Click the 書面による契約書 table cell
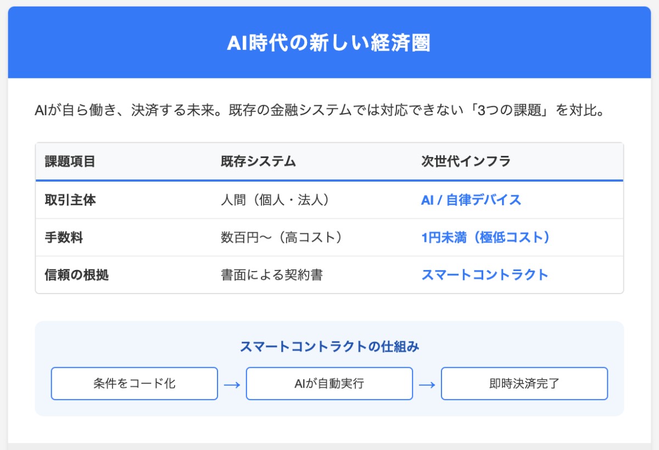The image size is (659, 450). click(x=271, y=274)
